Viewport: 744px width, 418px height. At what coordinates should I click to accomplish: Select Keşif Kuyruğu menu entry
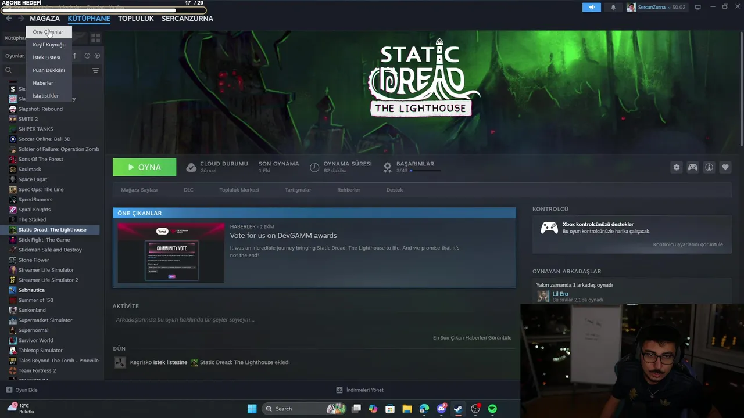pyautogui.click(x=49, y=45)
